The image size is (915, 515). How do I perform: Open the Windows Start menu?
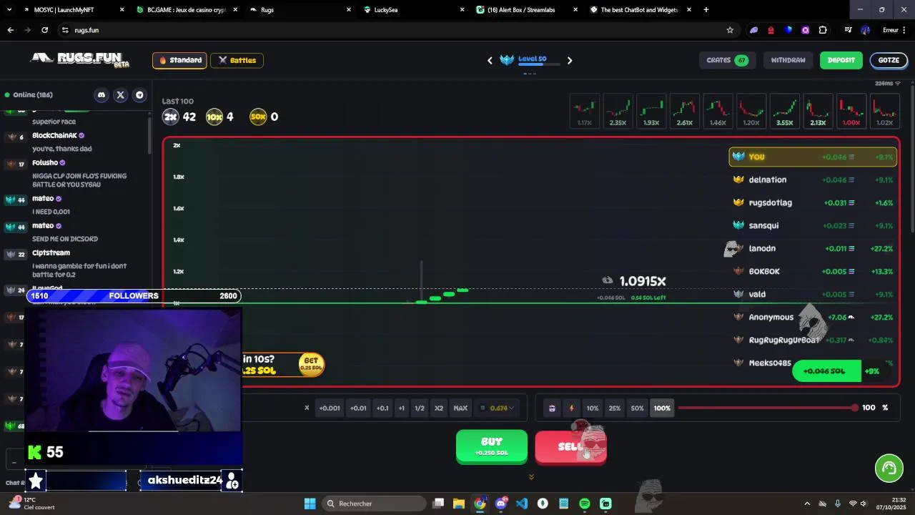click(310, 504)
